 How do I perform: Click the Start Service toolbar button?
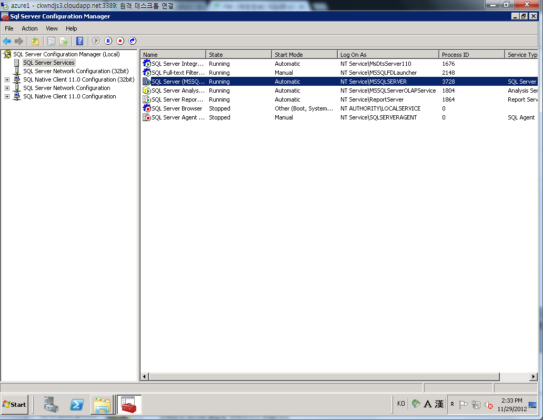(96, 41)
